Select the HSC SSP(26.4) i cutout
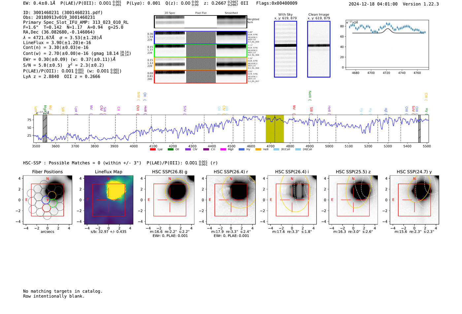 click(x=292, y=200)
